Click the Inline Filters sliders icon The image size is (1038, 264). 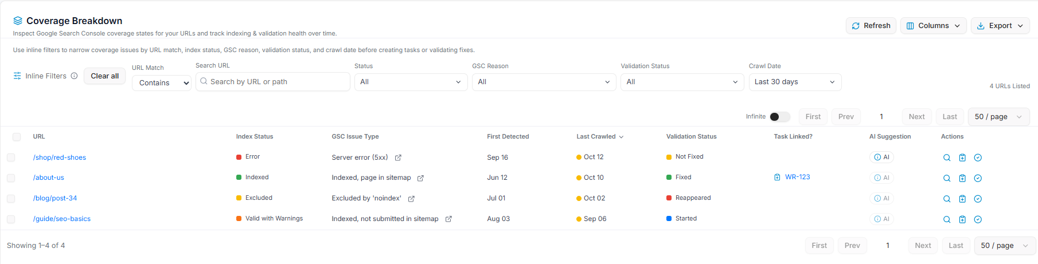(x=17, y=76)
